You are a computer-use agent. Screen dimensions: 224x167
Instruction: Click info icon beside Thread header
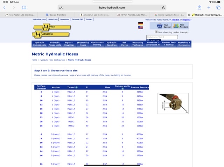point(76,87)
